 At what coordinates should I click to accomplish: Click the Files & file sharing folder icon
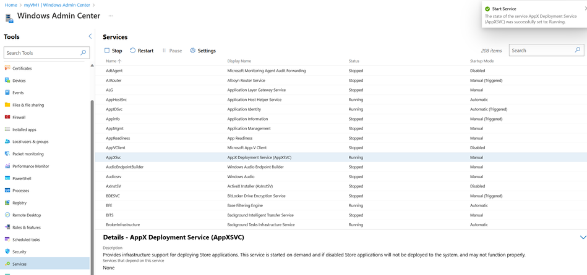(7, 105)
